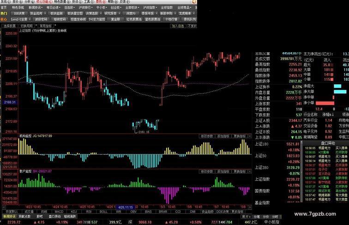
Task: Click the 十档行情 toolbar button
Action: [x=171, y=19]
